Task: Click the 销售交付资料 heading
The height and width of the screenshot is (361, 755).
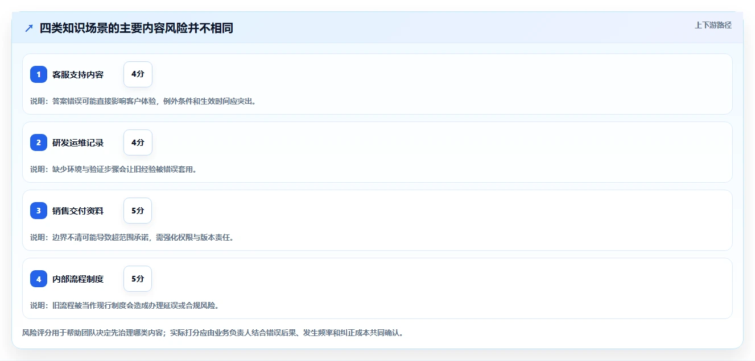Action: tap(78, 211)
